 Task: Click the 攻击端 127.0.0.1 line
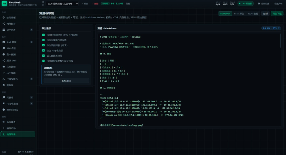[109, 98]
